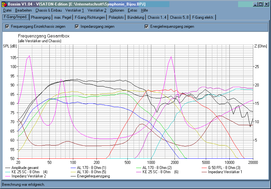The image size is (271, 189).
Task: Close the Boxsim window
Action: [x=266, y=4]
